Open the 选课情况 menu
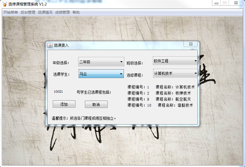This screenshot has width=245, height=167. tap(45, 12)
